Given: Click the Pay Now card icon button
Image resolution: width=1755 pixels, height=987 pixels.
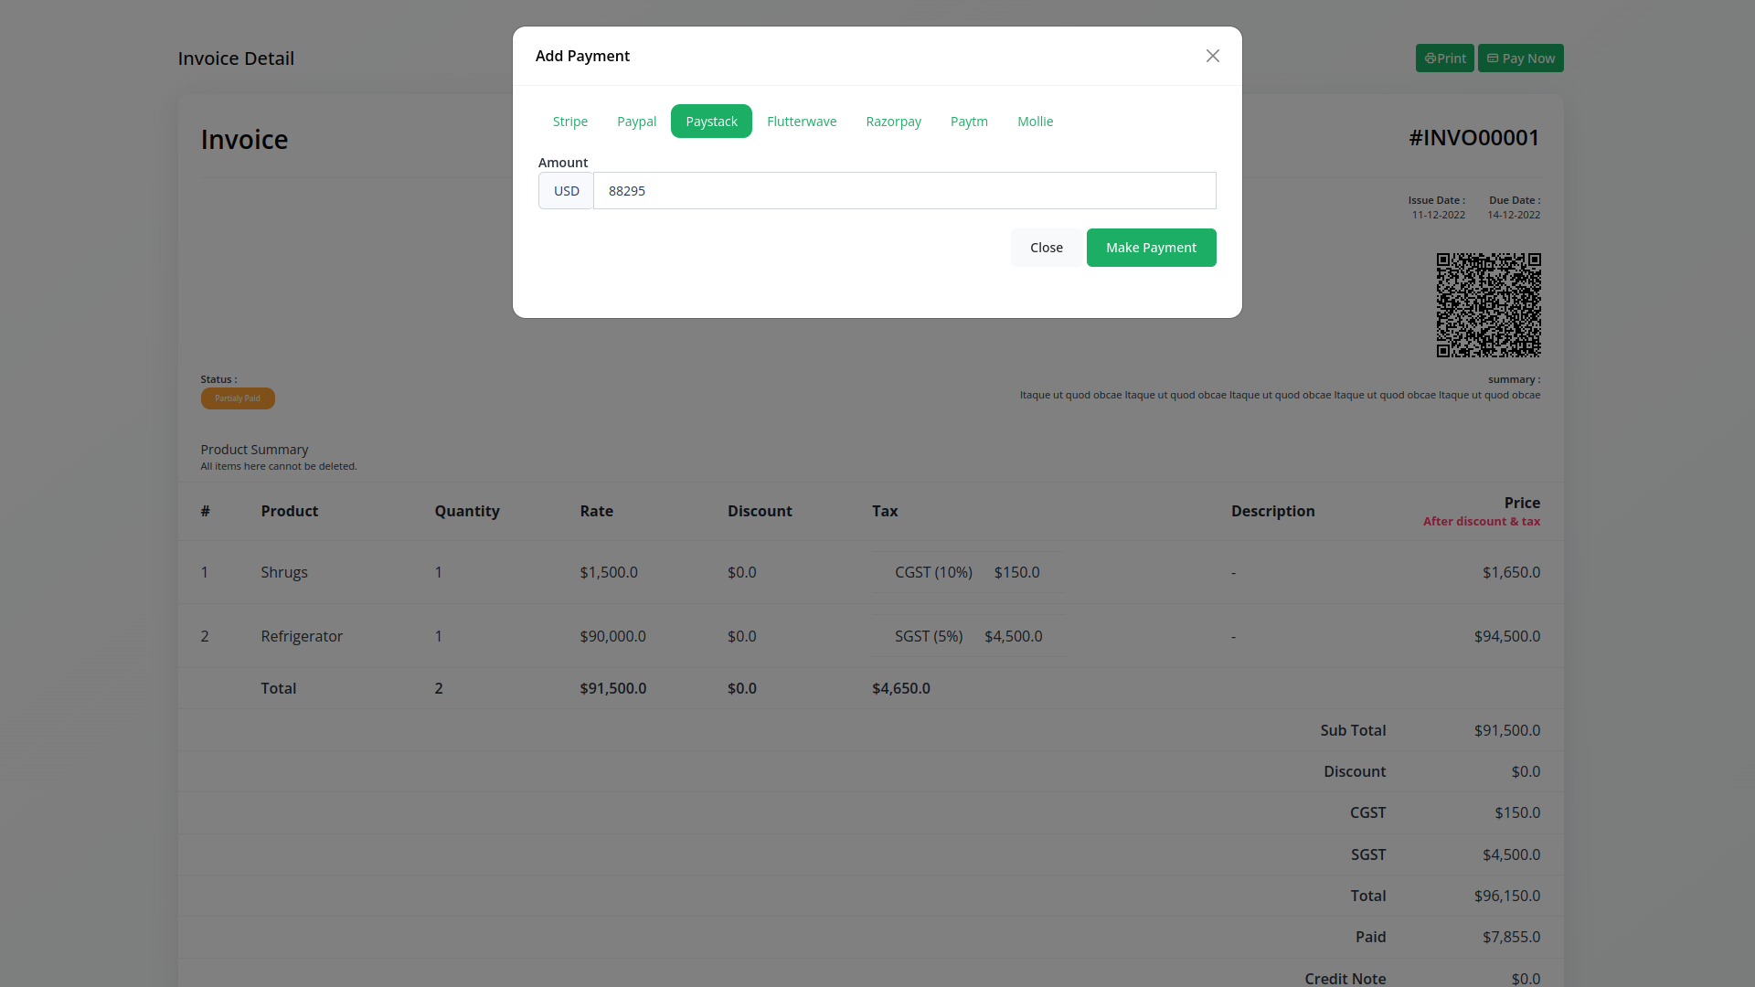Looking at the screenshot, I should coord(1520,58).
